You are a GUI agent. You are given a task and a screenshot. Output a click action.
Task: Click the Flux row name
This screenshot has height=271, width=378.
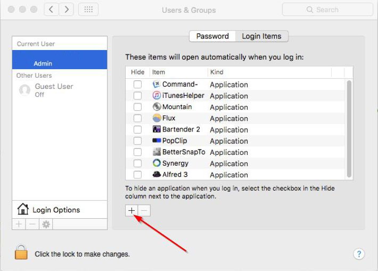169,118
